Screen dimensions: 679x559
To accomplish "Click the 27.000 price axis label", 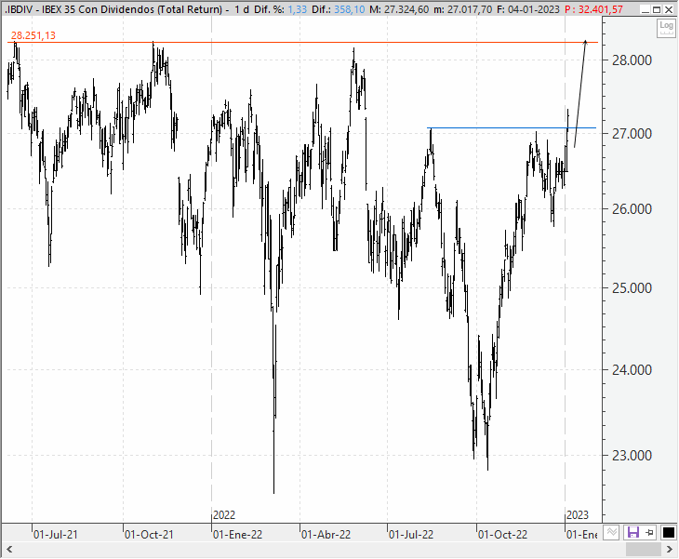I will pyautogui.click(x=632, y=134).
